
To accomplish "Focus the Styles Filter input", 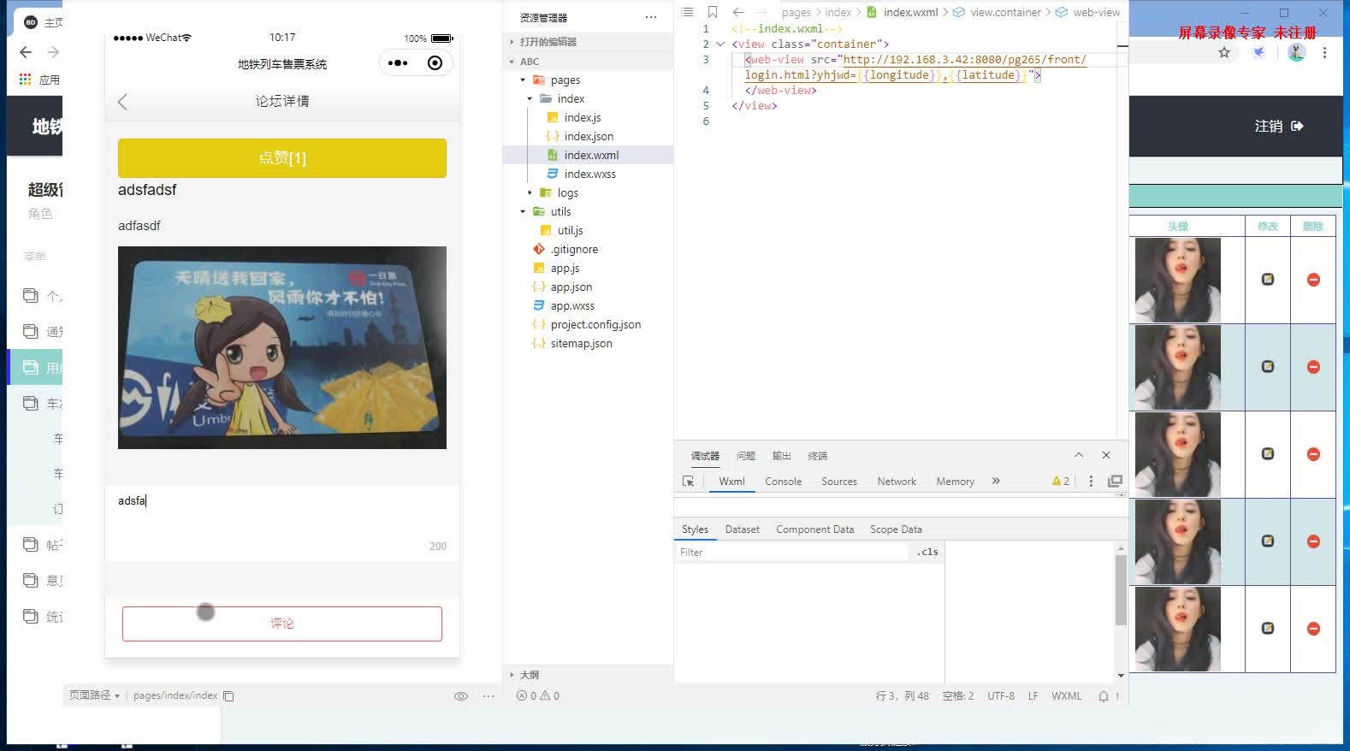I will point(792,553).
